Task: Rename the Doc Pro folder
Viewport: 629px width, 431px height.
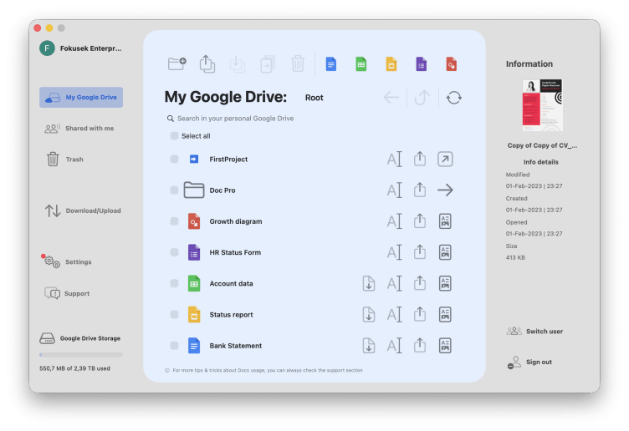Action: 394,190
